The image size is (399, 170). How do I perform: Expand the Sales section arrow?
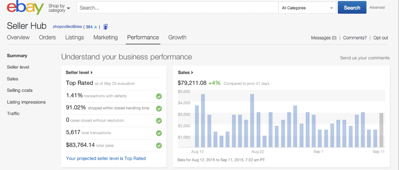[x=192, y=73]
